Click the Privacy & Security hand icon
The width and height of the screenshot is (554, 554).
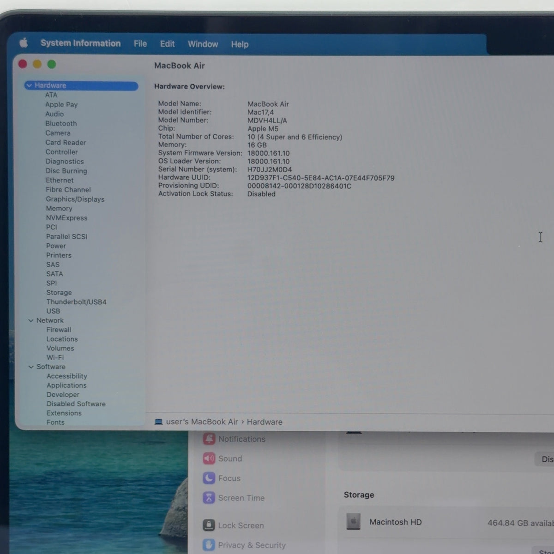pyautogui.click(x=209, y=545)
